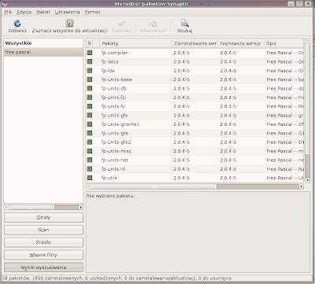
Task: Select the fp-ide package name
Action: pos(108,71)
